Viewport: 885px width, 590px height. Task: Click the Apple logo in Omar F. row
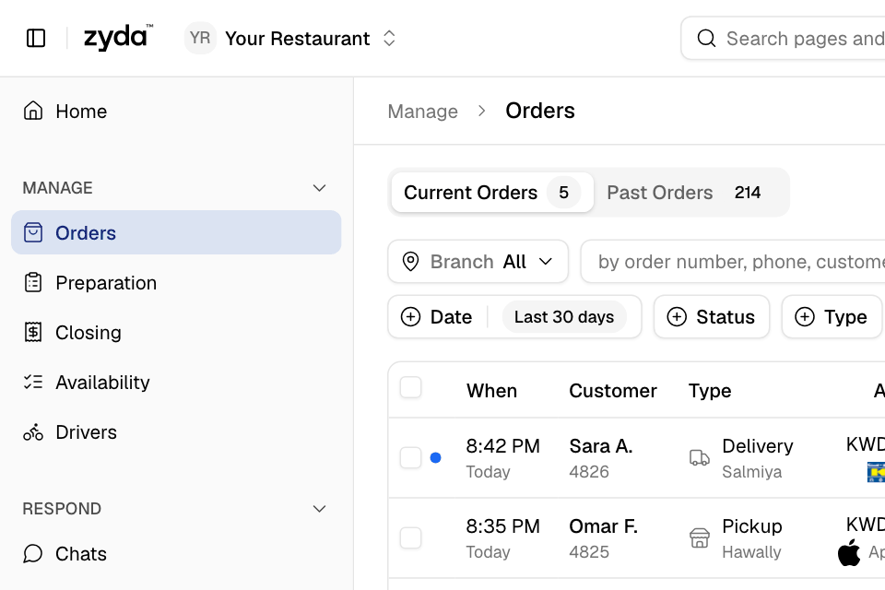[x=849, y=552]
